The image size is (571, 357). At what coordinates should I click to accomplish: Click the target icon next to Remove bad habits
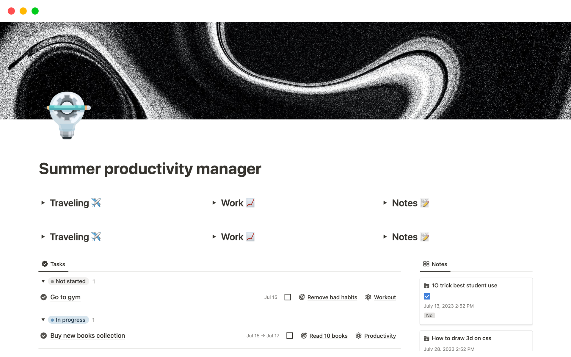click(302, 297)
